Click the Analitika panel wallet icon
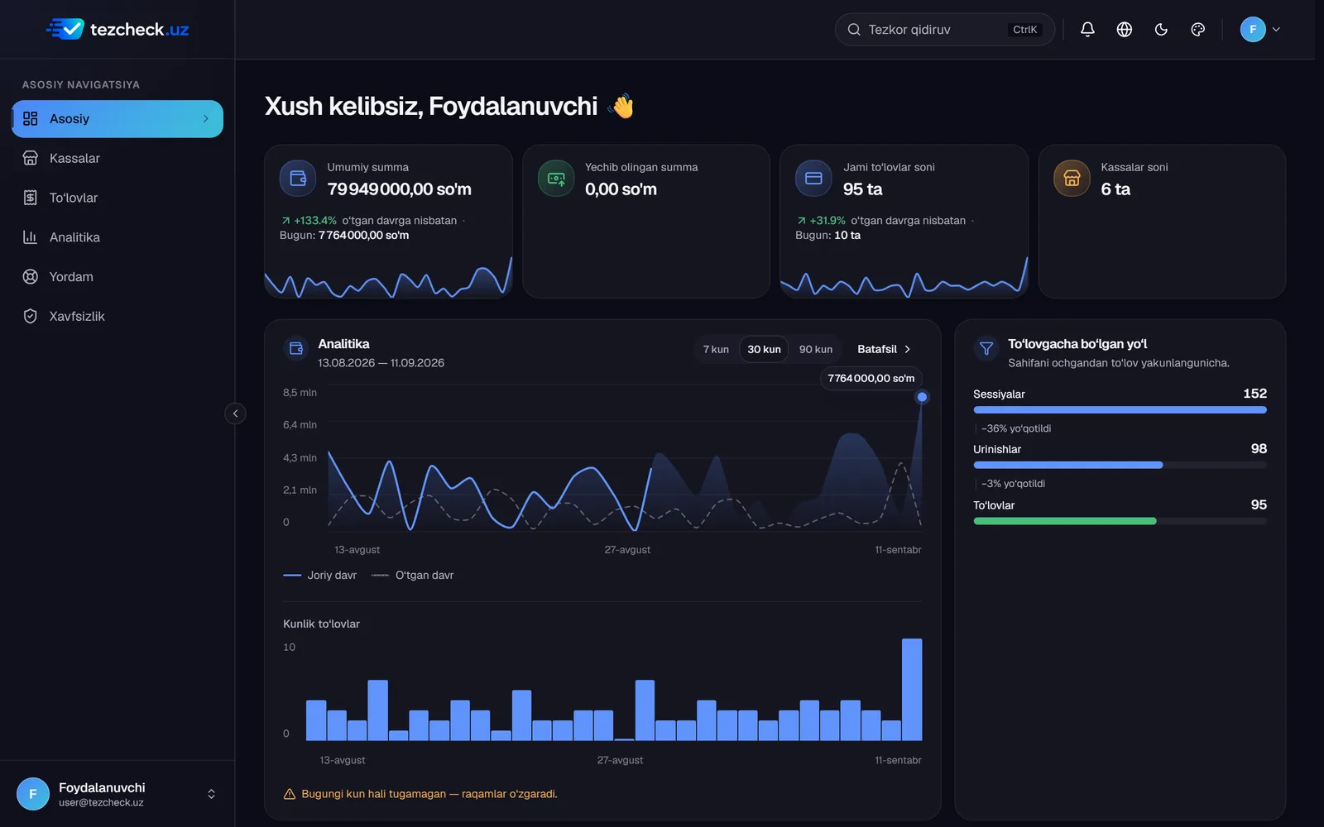The image size is (1324, 827). click(296, 349)
